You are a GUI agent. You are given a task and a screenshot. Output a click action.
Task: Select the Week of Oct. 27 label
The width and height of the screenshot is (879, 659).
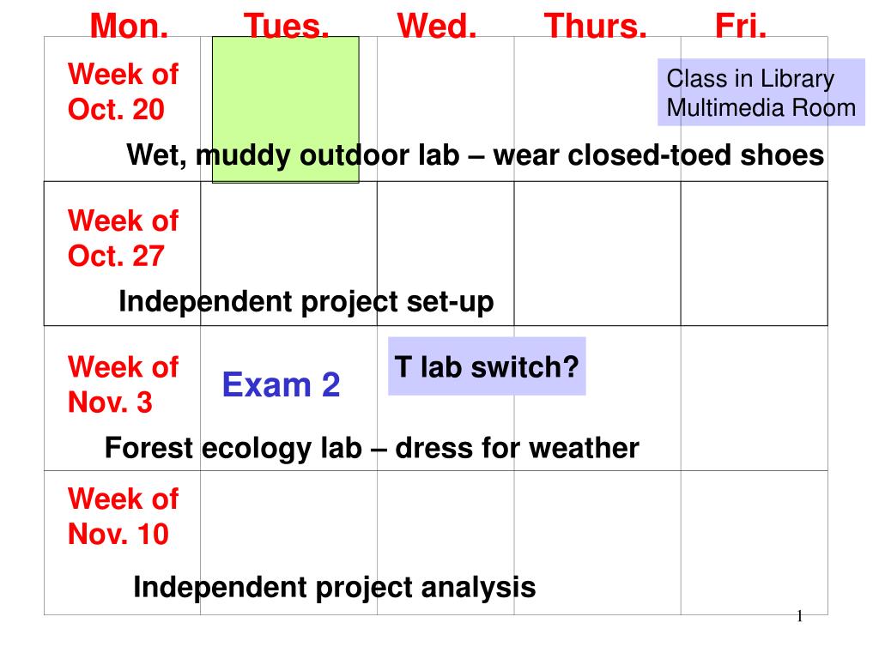coord(123,239)
